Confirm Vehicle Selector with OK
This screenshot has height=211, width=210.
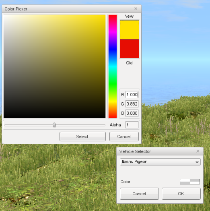181,194
